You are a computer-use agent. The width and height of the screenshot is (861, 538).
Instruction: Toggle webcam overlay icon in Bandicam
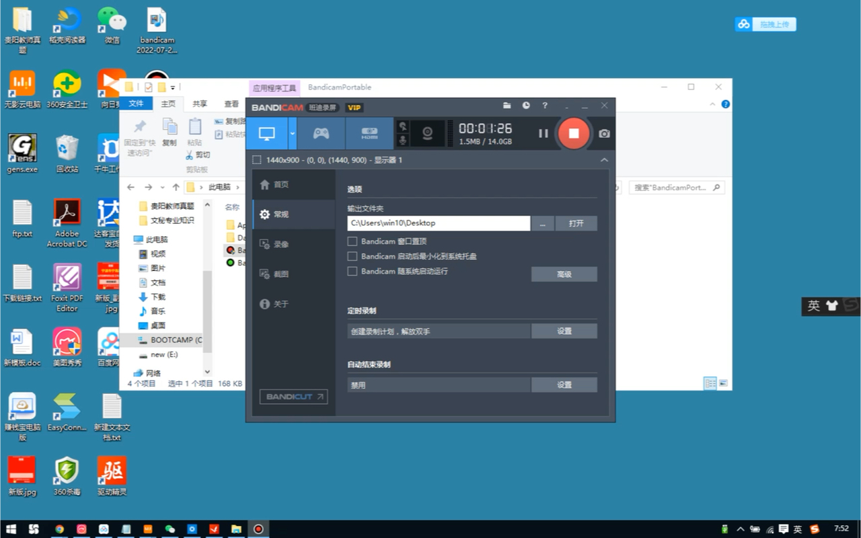(x=427, y=133)
